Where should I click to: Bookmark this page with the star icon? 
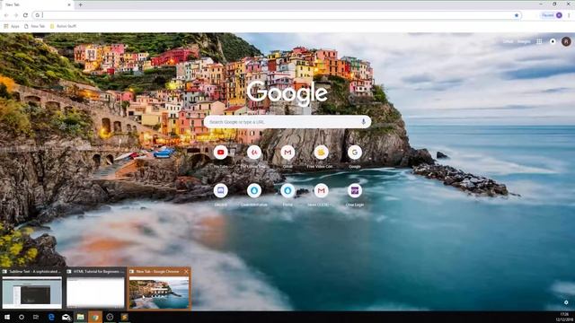click(x=517, y=15)
